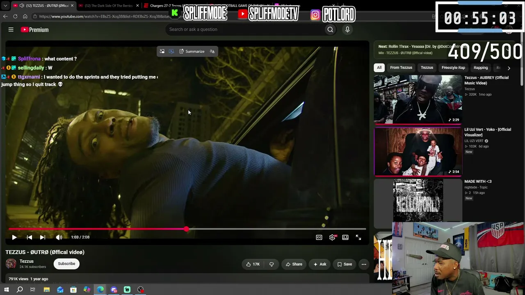The width and height of the screenshot is (525, 295).
Task: Open Microsoft 365 from the taskbar
Action: [87, 290]
